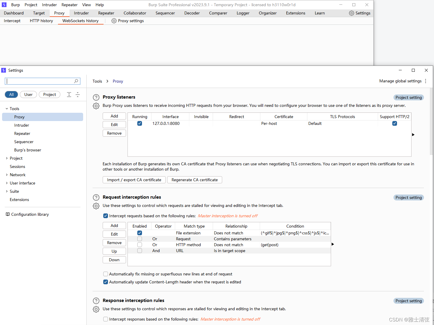434x325 pixels.
Task: Click the arrow right of interception rules table
Action: point(333,244)
